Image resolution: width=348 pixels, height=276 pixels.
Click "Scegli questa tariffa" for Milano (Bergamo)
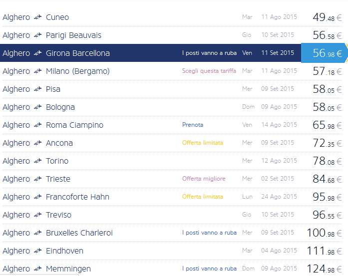click(x=209, y=71)
